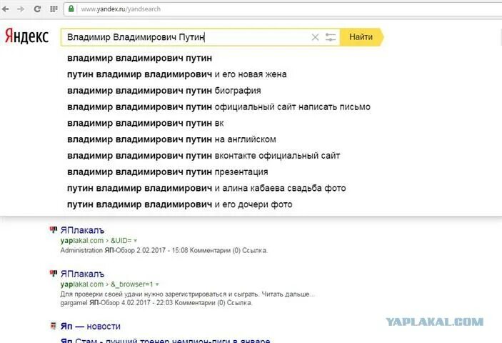
Task: Open the 'Яп — новости' result title
Action: coord(91,327)
